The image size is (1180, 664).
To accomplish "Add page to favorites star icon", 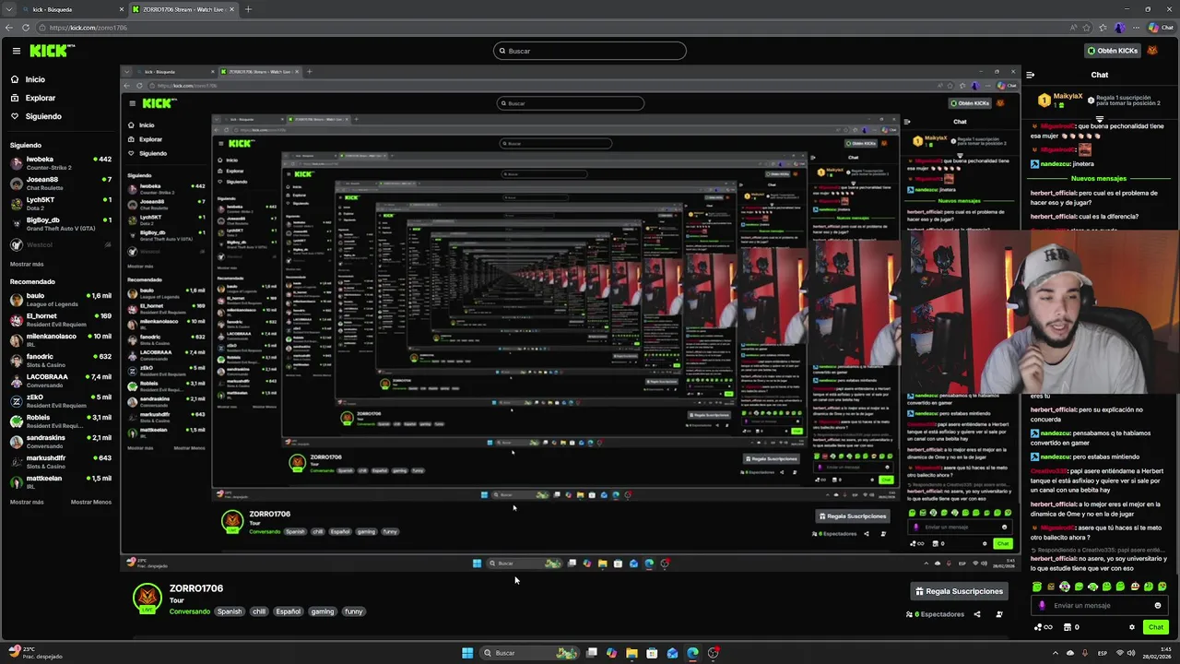I will [x=1087, y=28].
